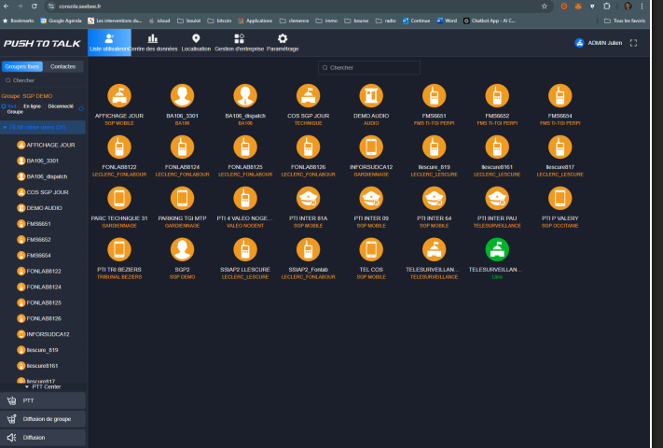The image size is (663, 448).
Task: Collapse the 'All online users' tree group
Action: [x=5, y=127]
